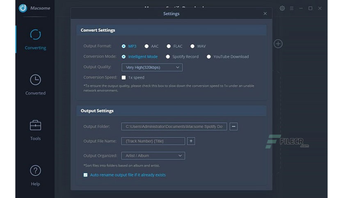The height and width of the screenshot is (198, 343).
Task: Choose Intelligent Mode conversion mode
Action: (x=123, y=57)
